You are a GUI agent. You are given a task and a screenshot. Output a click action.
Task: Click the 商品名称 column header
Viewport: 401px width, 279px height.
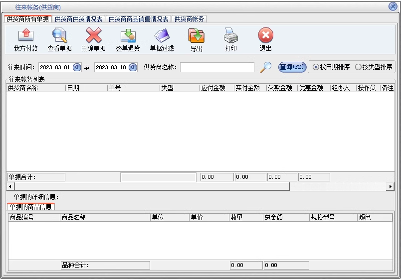(x=105, y=218)
